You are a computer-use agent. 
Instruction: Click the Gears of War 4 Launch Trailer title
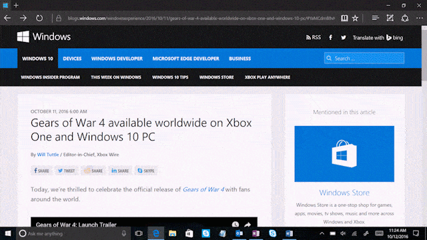point(76,225)
